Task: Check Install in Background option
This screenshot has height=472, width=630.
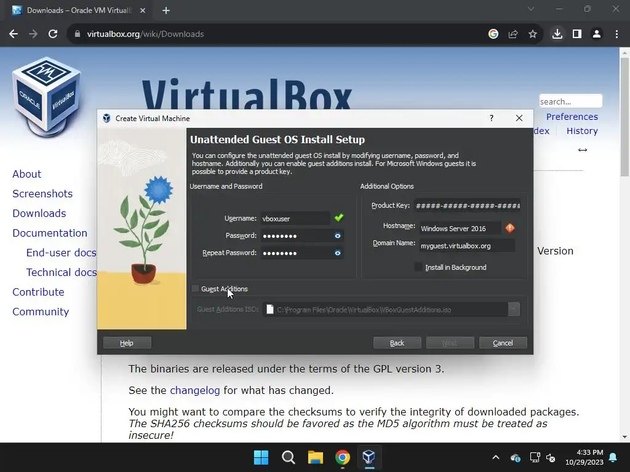Action: pyautogui.click(x=418, y=267)
